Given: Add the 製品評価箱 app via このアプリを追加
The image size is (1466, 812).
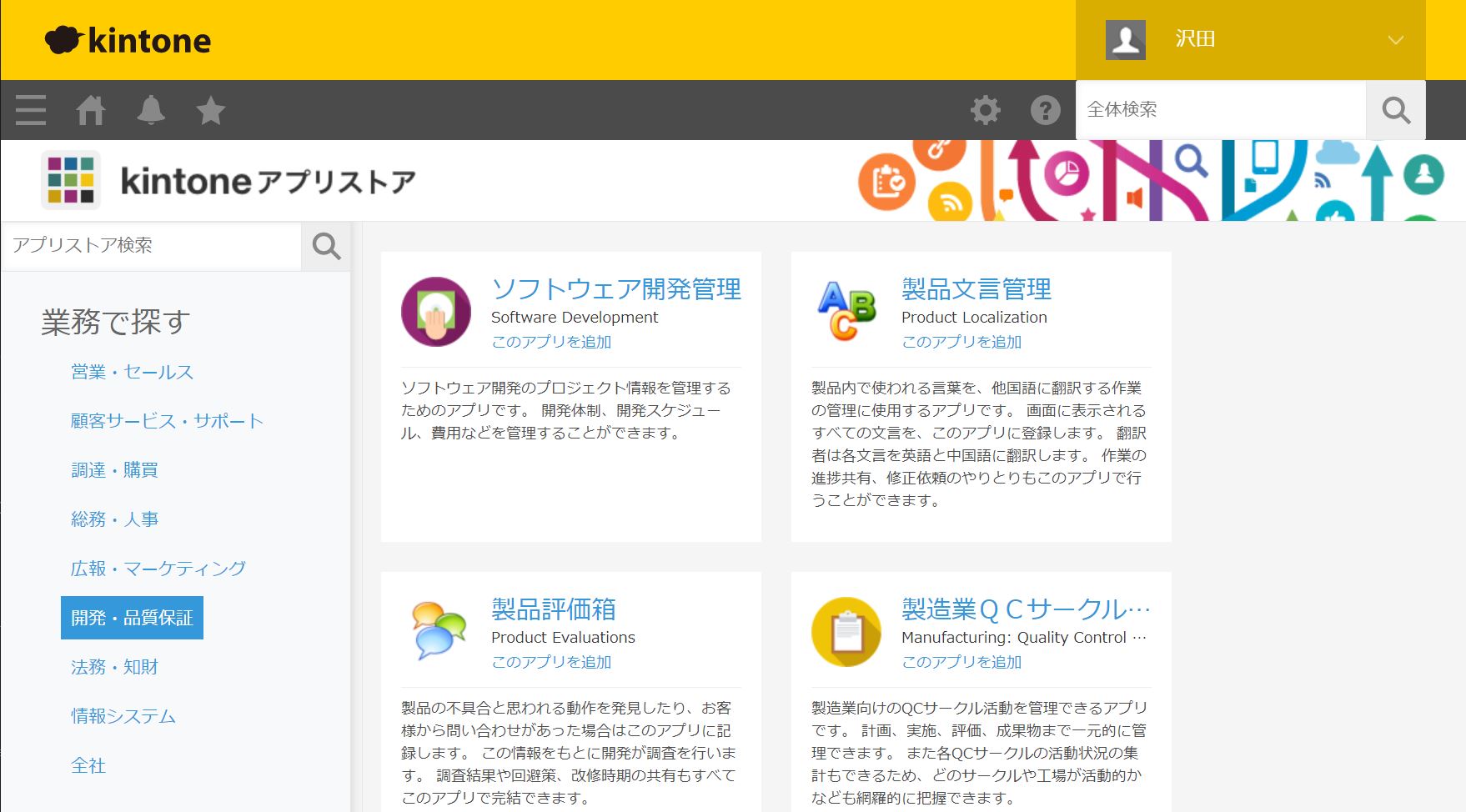Looking at the screenshot, I should pyautogui.click(x=551, y=662).
